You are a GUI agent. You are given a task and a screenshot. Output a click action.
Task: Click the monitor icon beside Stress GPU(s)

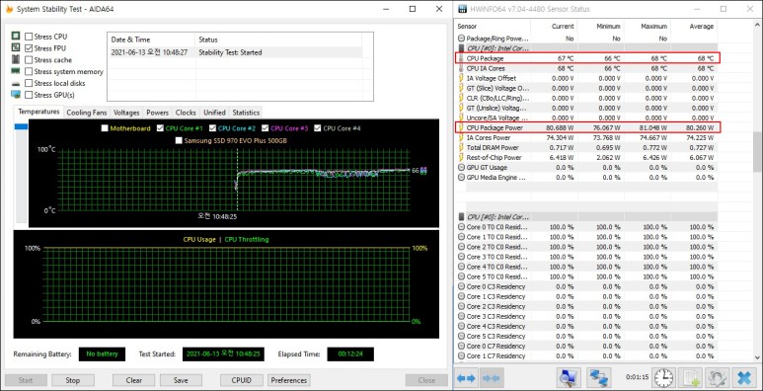click(x=16, y=95)
